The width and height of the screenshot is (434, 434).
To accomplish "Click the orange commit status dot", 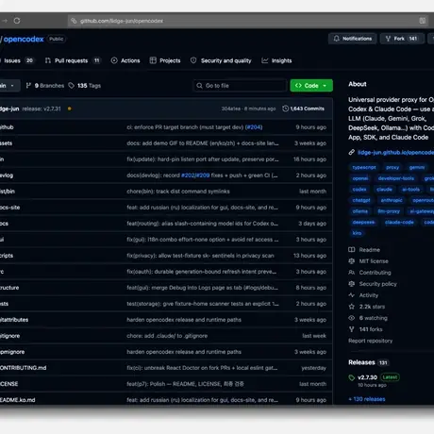I will (x=70, y=108).
